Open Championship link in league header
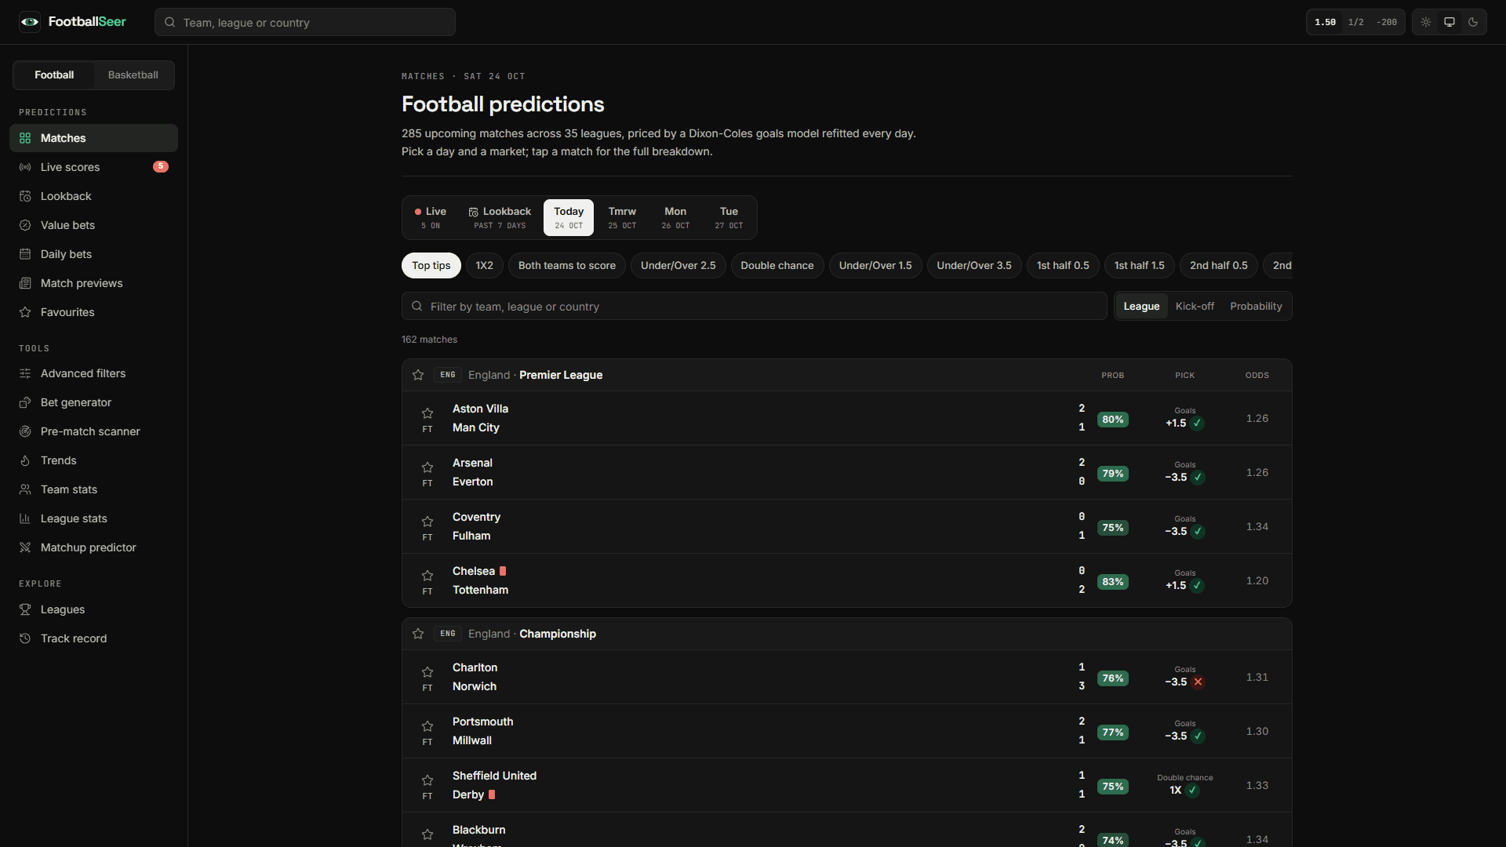This screenshot has width=1506, height=847. 558,634
